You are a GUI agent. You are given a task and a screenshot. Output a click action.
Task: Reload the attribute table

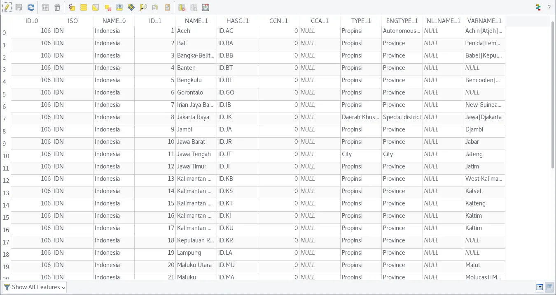point(30,7)
